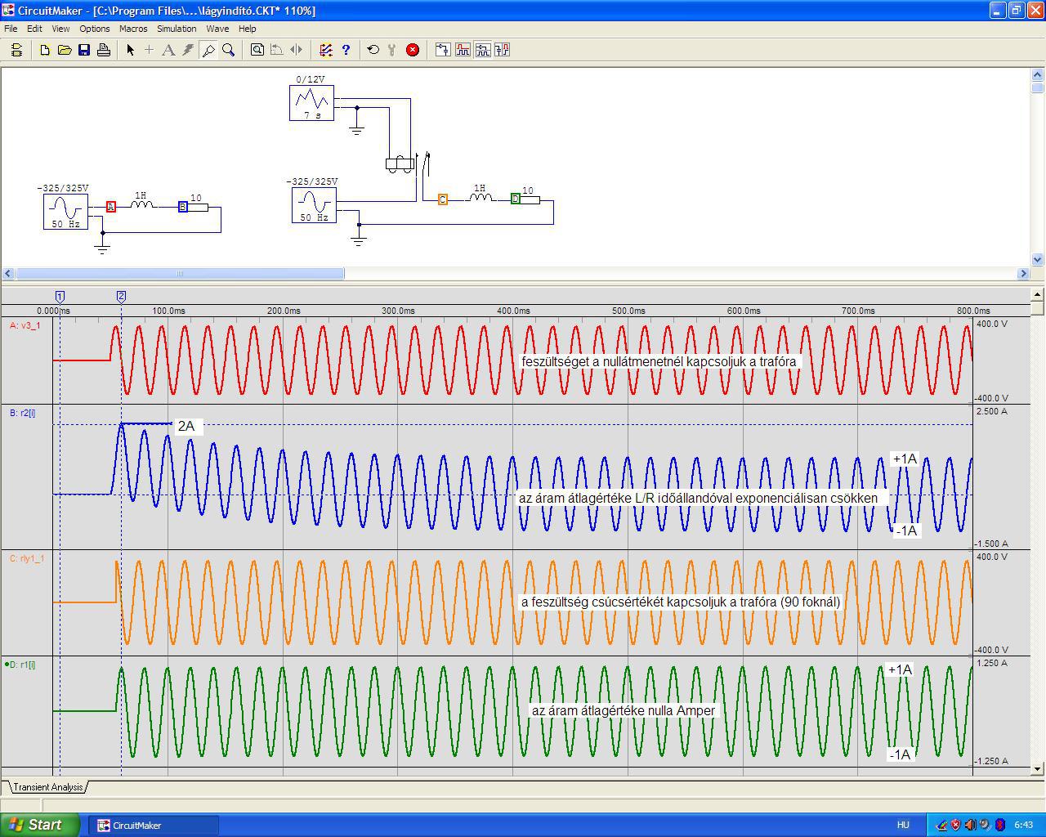Select waveform label A: v3_1

click(25, 325)
